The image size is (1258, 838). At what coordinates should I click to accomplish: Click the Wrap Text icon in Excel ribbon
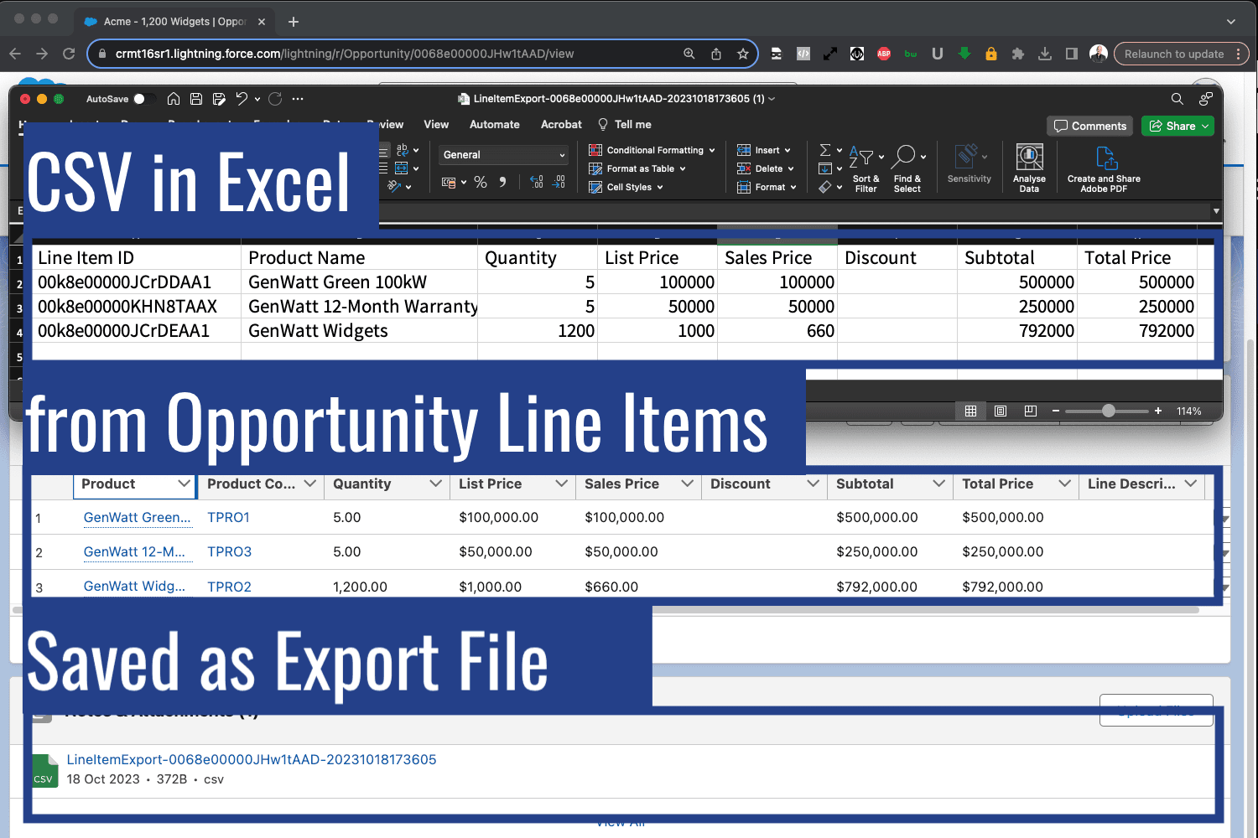(403, 150)
